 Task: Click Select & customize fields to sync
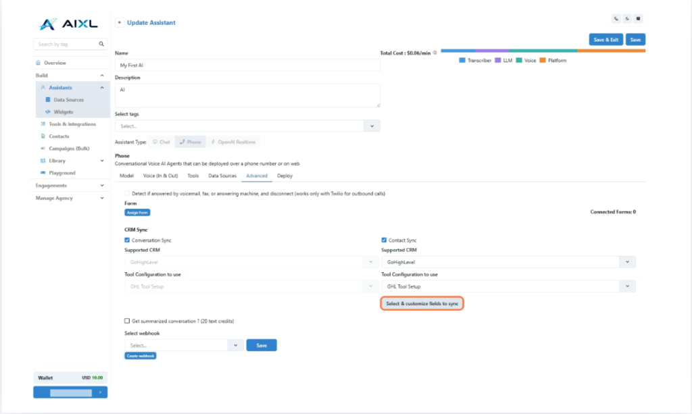(x=422, y=304)
